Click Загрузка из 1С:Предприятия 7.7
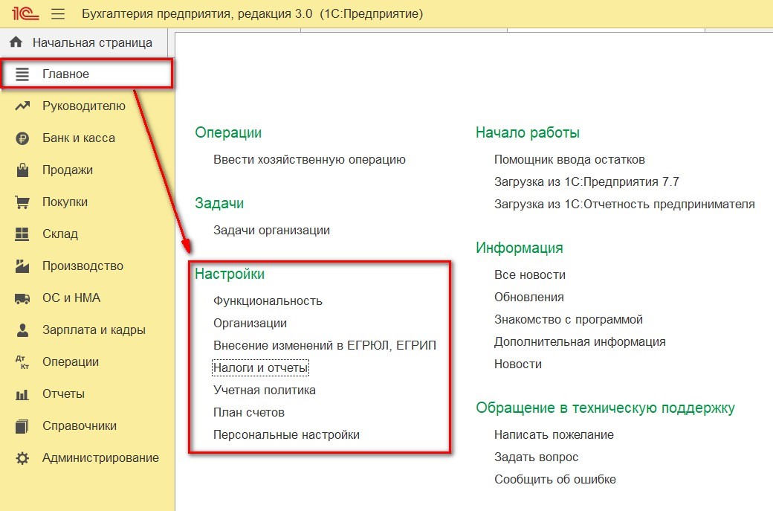This screenshot has width=773, height=511. tap(586, 182)
